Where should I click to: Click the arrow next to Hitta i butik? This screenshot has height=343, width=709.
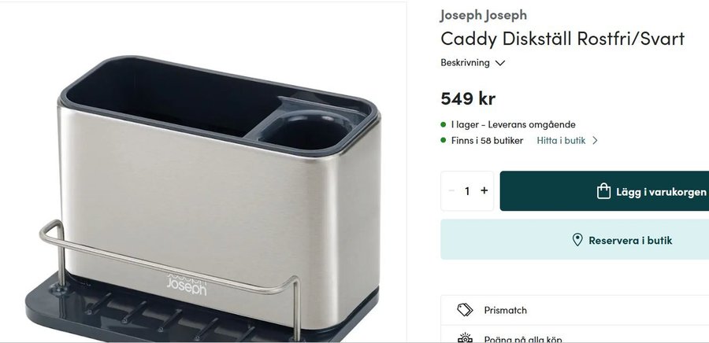[595, 140]
